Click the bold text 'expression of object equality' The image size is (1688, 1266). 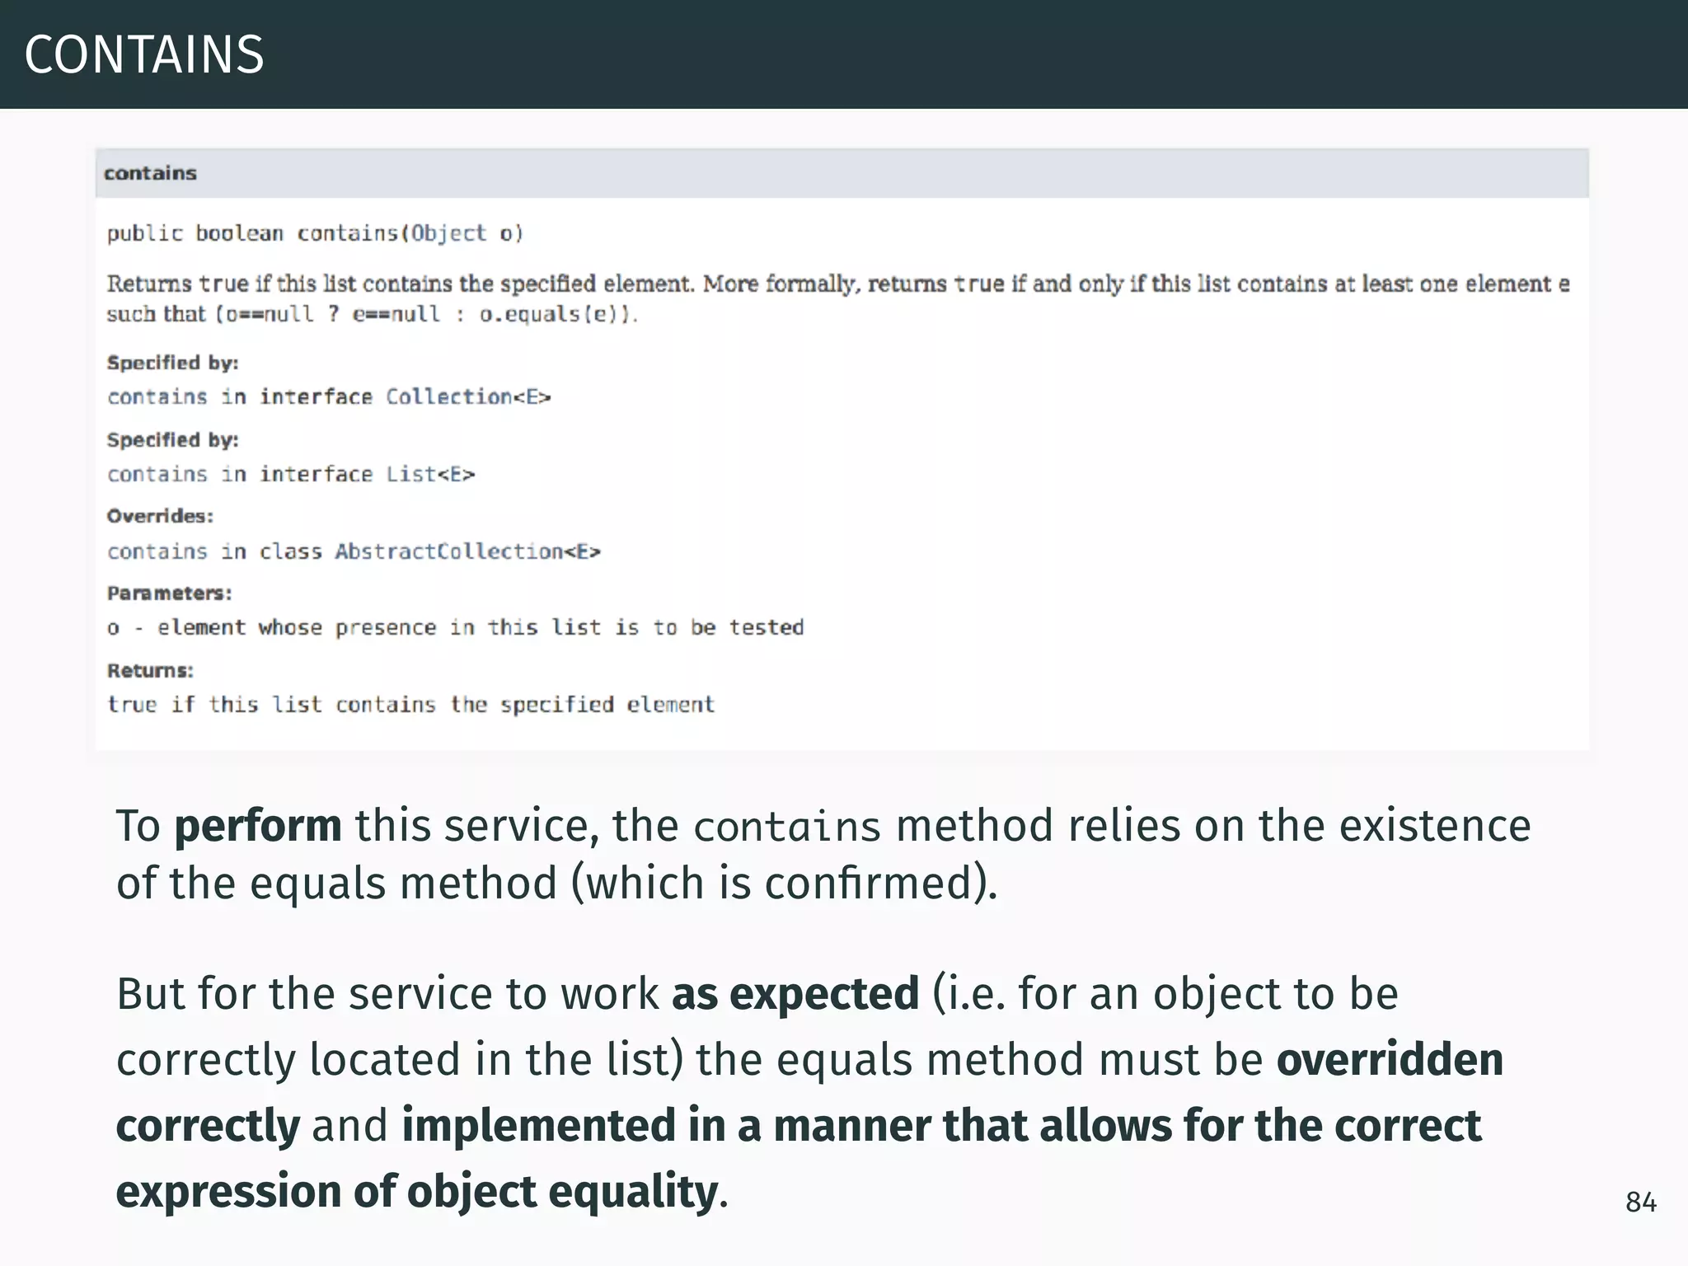416,1192
